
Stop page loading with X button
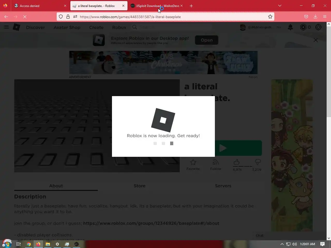(x=25, y=17)
